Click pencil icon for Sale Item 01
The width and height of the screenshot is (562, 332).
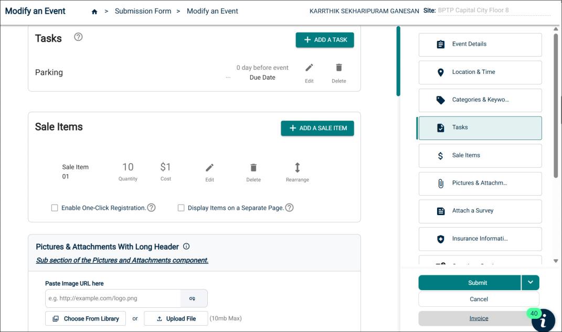[x=209, y=168]
